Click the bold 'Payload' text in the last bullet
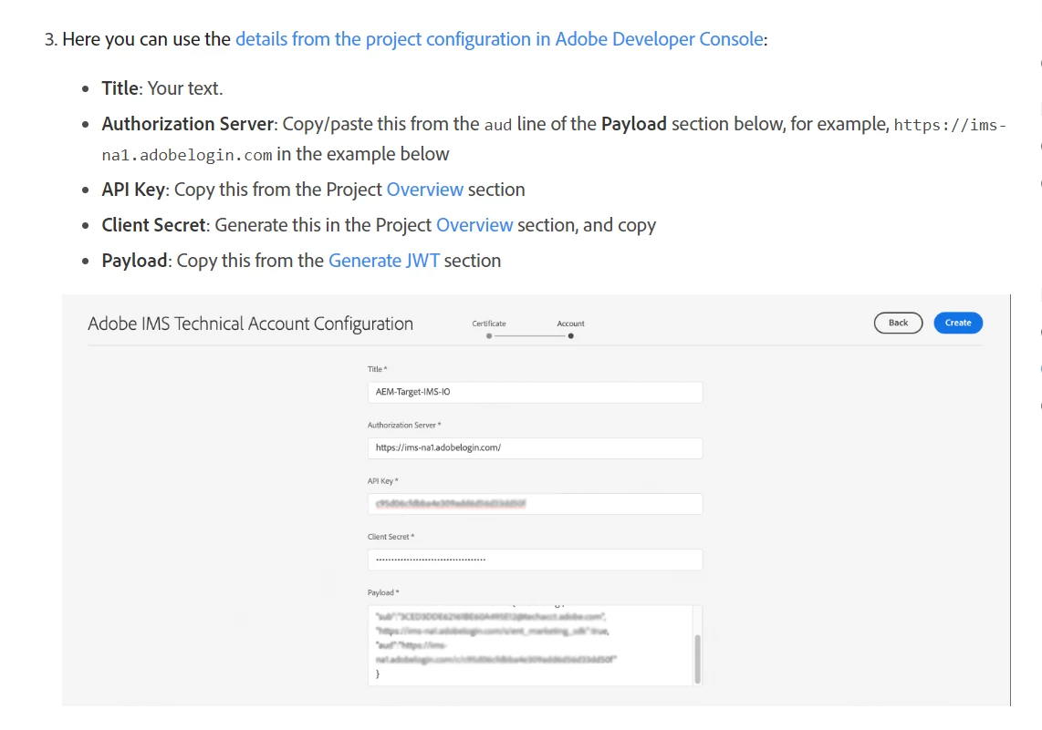This screenshot has height=730, width=1042. point(134,261)
